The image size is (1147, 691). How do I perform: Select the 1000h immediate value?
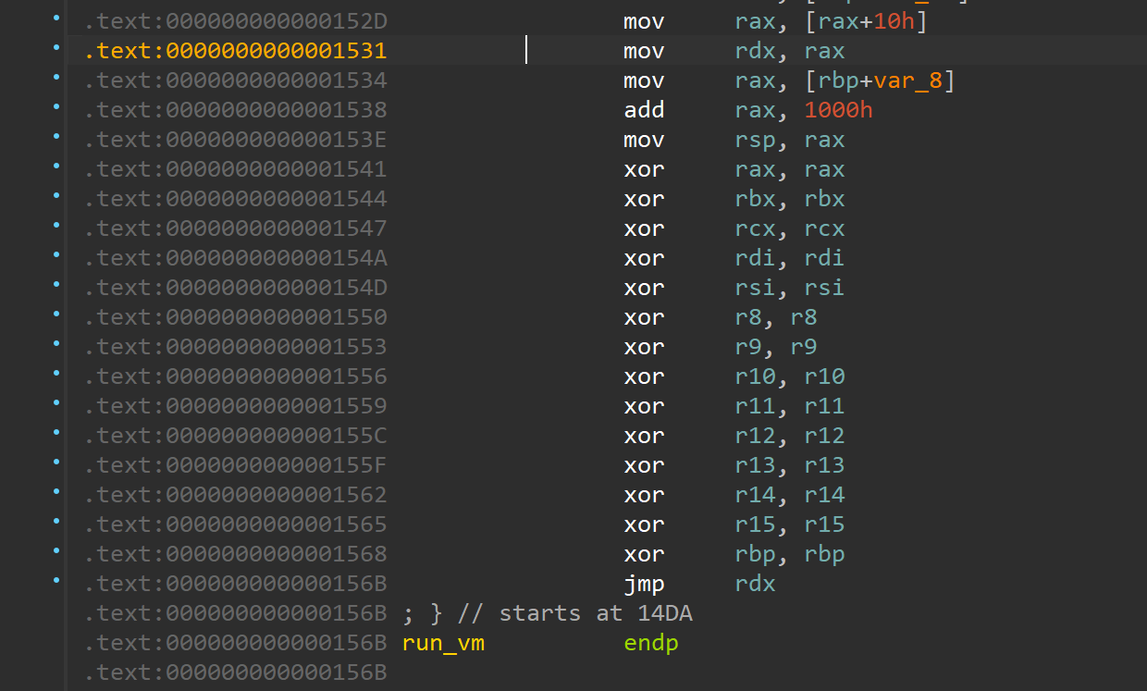[x=839, y=110]
